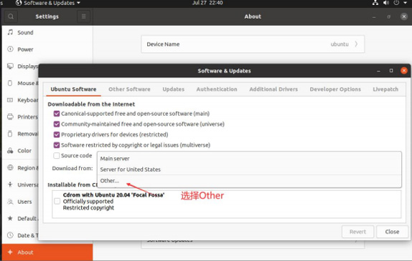Select Main server in download list
Image resolution: width=412 pixels, height=261 pixels.
[x=249, y=158]
